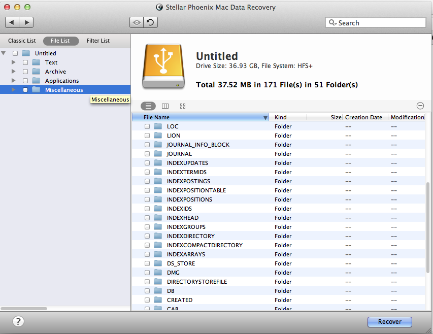Screen dimensions: 433x334
Task: Click the orange USB drive icon
Action: [x=163, y=66]
